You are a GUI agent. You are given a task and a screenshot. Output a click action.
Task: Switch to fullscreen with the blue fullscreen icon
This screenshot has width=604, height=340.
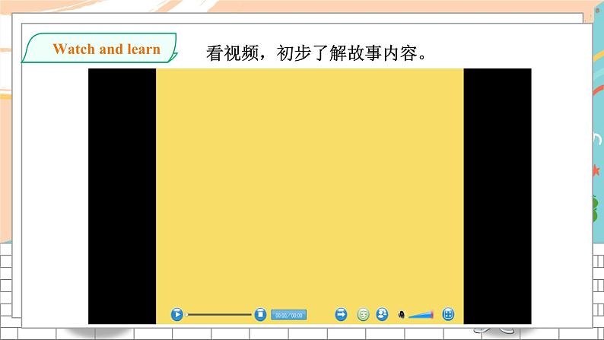tap(448, 315)
